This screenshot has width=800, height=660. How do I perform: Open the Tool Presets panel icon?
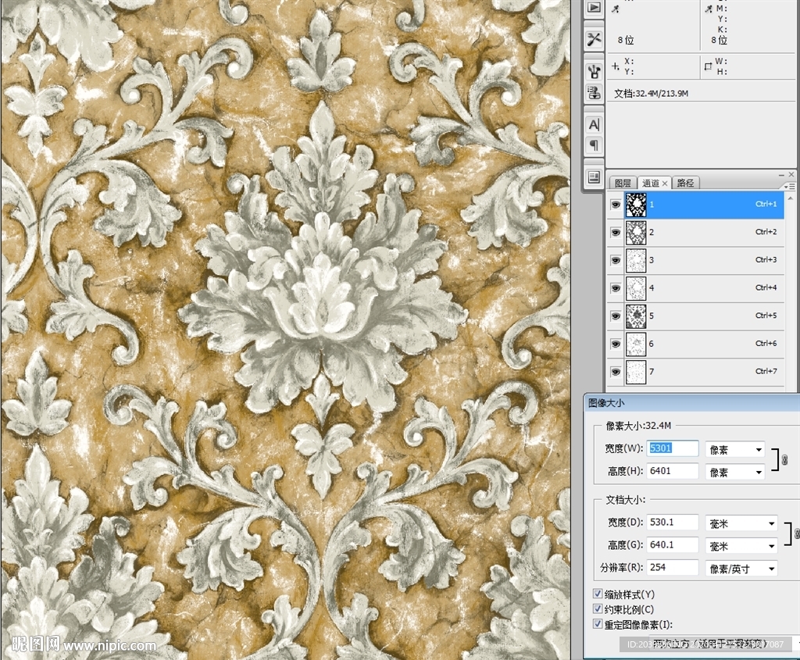tap(595, 39)
